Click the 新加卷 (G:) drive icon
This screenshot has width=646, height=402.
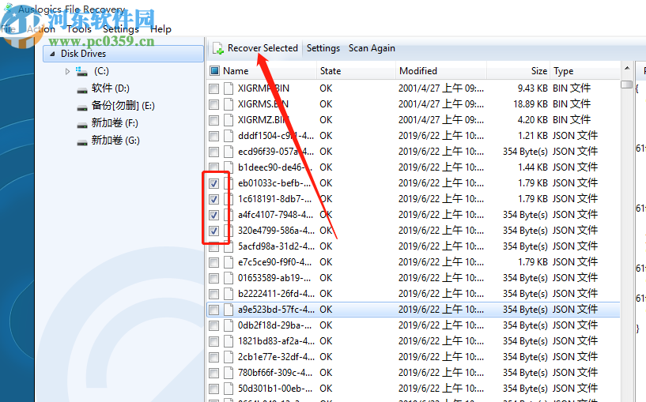pos(82,142)
